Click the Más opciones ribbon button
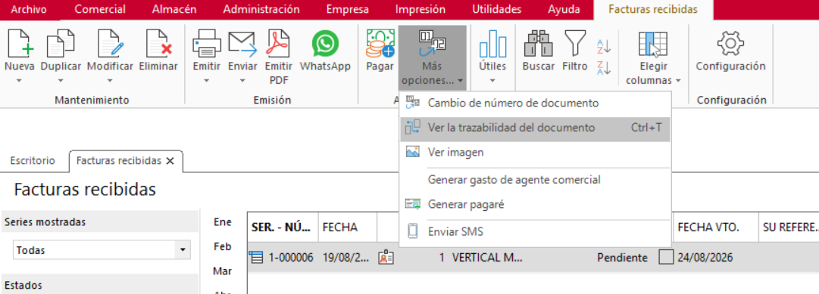 [433, 57]
